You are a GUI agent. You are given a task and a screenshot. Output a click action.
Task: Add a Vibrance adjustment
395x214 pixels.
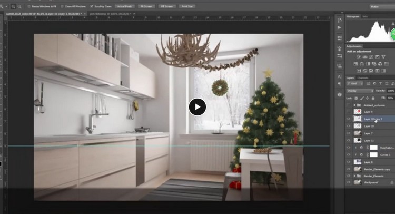click(x=383, y=57)
